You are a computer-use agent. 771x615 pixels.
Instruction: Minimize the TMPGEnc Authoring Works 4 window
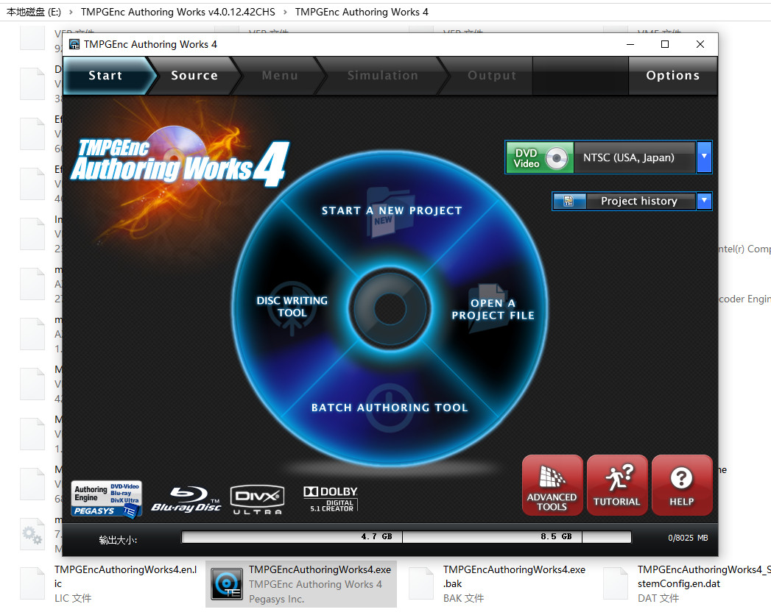pyautogui.click(x=630, y=44)
